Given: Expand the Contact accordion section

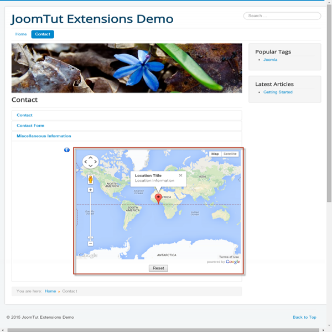Looking at the screenshot, I should pyautogui.click(x=127, y=115).
